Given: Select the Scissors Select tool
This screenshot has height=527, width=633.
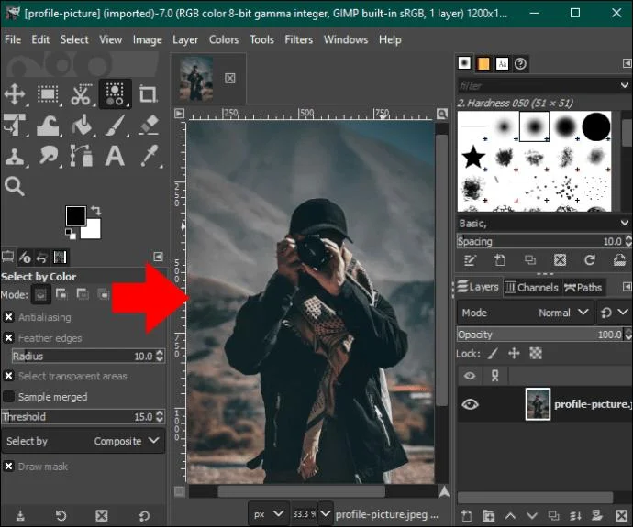Looking at the screenshot, I should tap(81, 94).
